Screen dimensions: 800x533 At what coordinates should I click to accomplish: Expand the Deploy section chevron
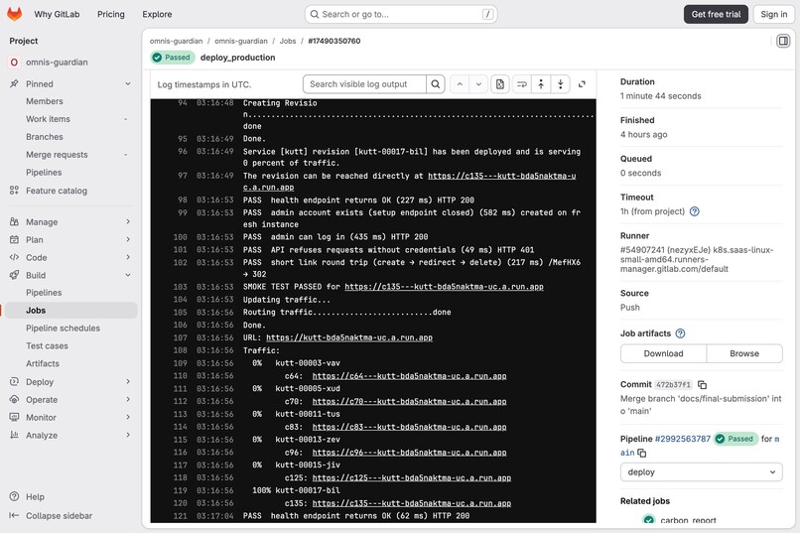pos(128,381)
